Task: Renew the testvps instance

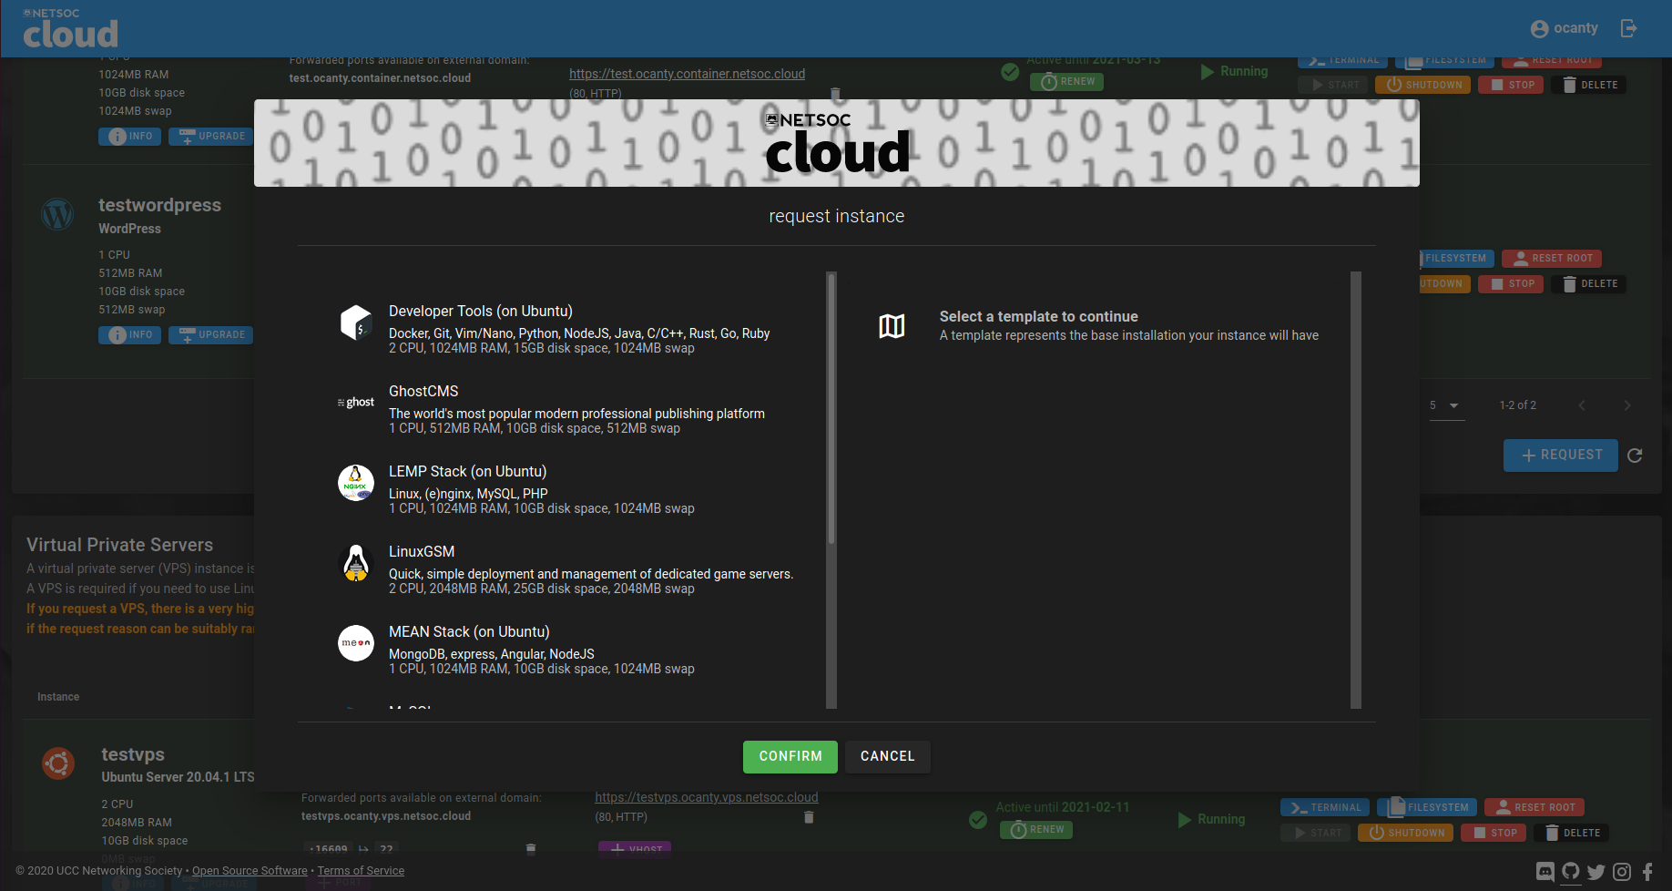Action: 1036,830
